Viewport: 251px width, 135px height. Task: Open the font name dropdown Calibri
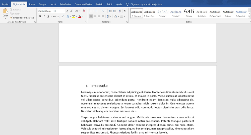(52, 11)
